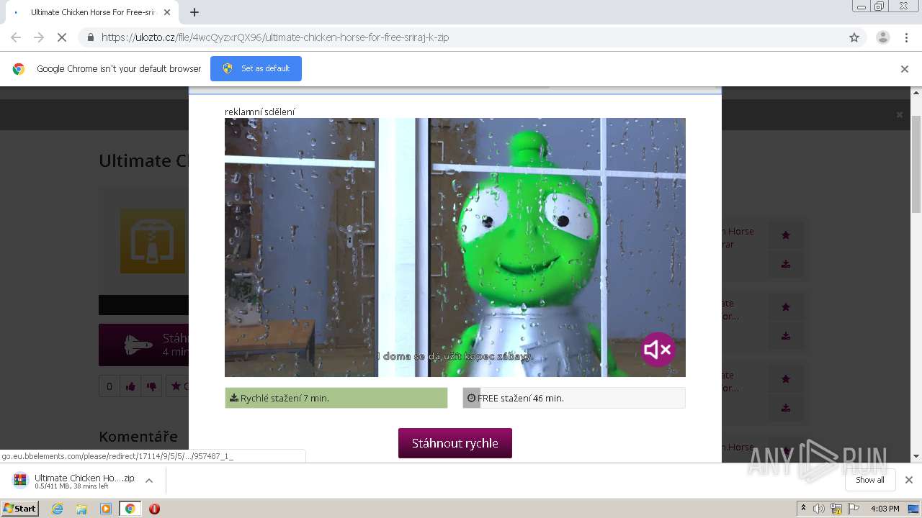Open the red Opera-style taskbar icon
The image size is (922, 518).
pos(154,509)
